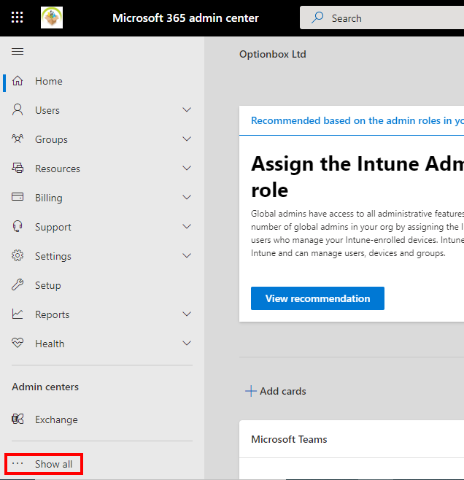Viewport: 464px width, 480px height.
Task: Click the Groups people icon
Action: (18, 139)
